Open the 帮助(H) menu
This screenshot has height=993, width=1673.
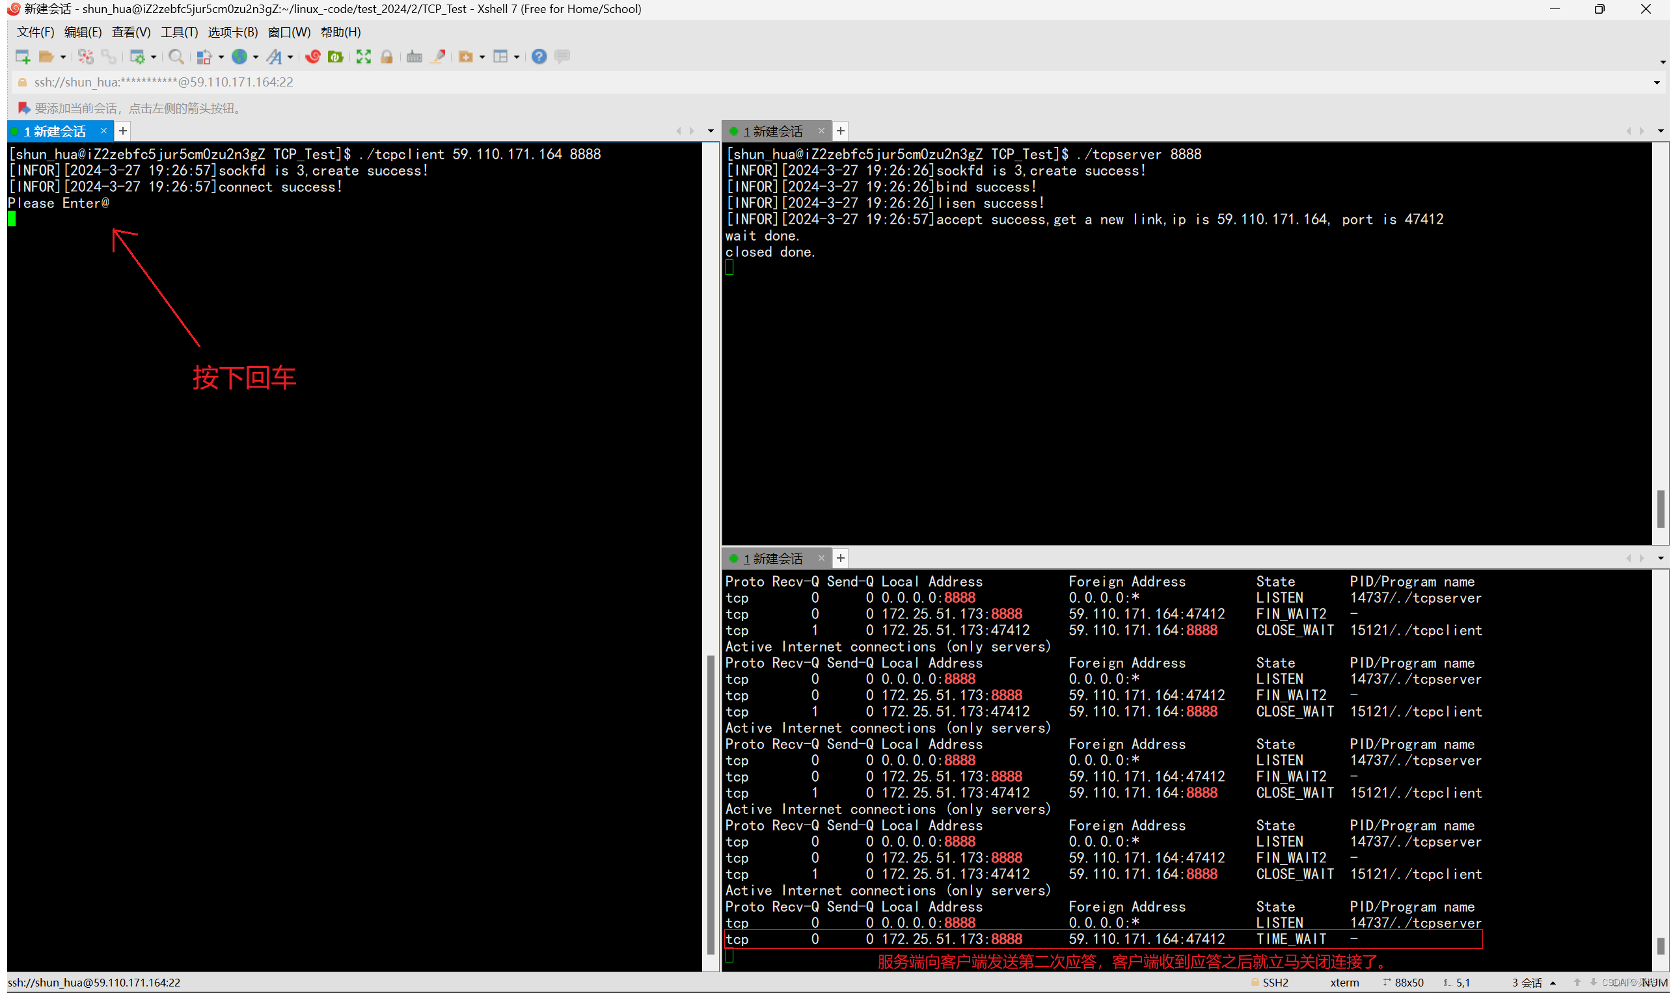click(x=341, y=32)
